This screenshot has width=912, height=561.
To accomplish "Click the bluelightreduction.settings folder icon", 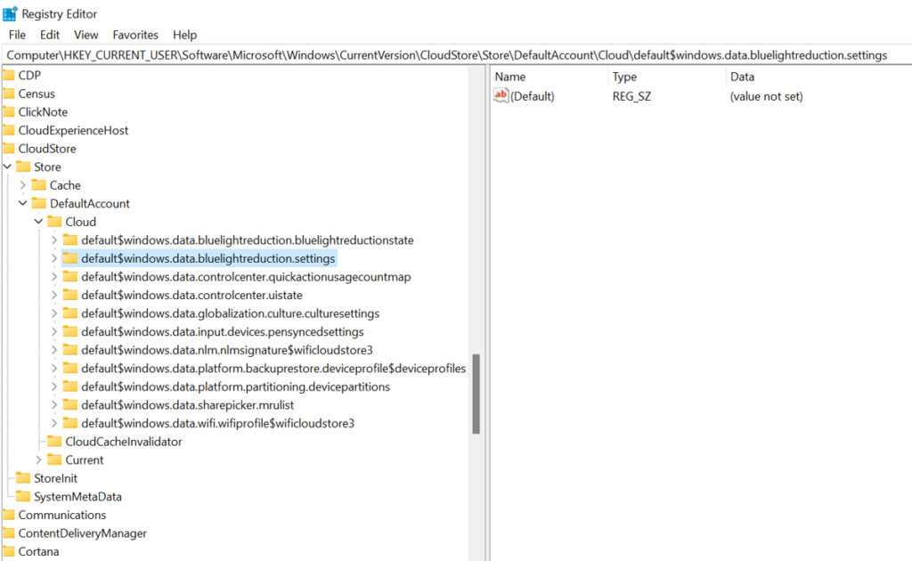I will (70, 258).
